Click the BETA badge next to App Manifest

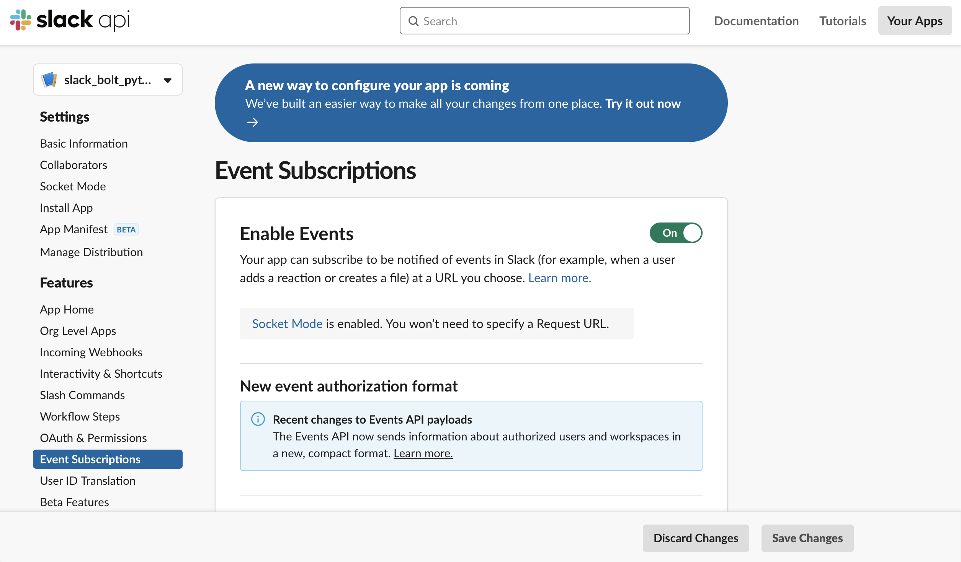(126, 229)
